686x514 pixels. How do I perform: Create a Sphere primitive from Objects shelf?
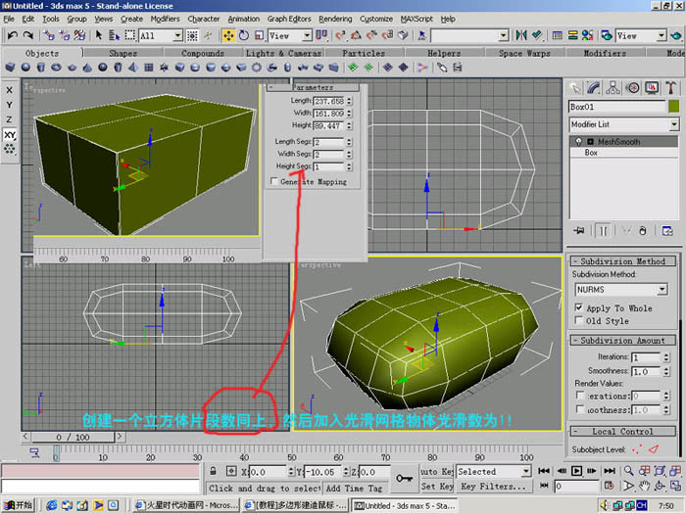click(x=25, y=68)
